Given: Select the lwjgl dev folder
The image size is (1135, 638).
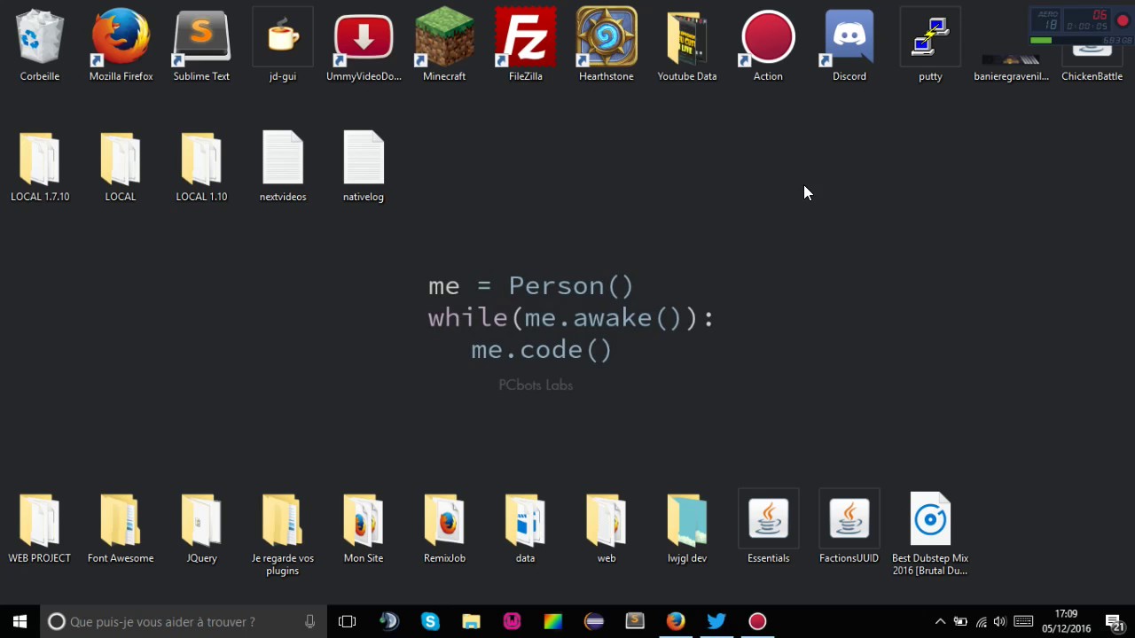Looking at the screenshot, I should (x=687, y=528).
